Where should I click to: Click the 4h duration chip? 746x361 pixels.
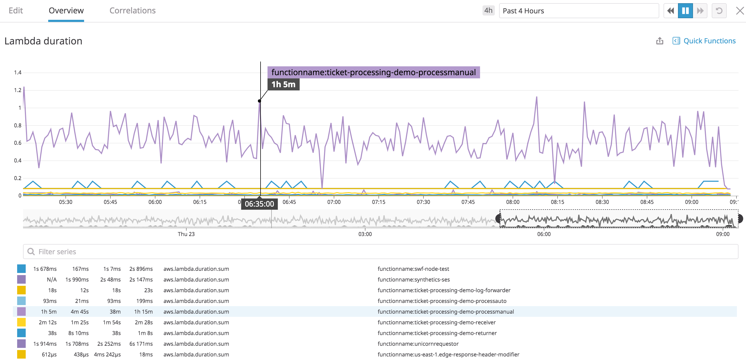coord(488,10)
